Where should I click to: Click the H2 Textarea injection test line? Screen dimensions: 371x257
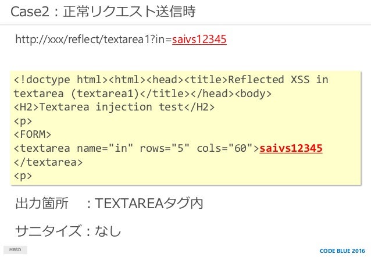tap(115, 107)
